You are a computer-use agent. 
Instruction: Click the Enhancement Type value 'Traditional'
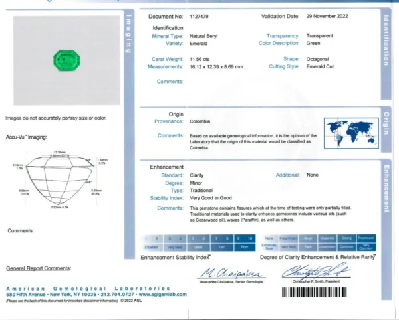point(201,191)
